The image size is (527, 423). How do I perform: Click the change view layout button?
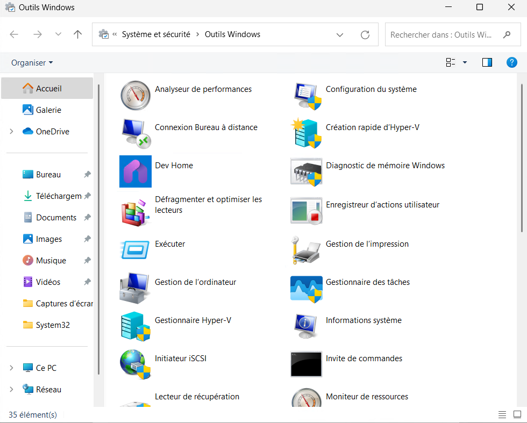pyautogui.click(x=451, y=62)
